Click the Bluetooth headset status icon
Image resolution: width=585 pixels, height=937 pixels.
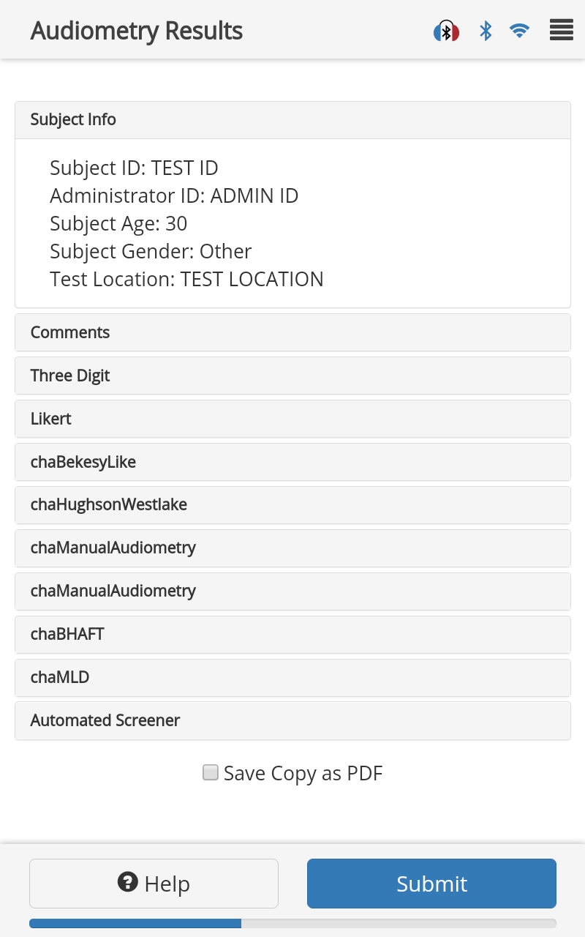click(446, 31)
